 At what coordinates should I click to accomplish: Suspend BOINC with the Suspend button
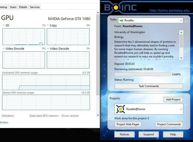click(149, 134)
